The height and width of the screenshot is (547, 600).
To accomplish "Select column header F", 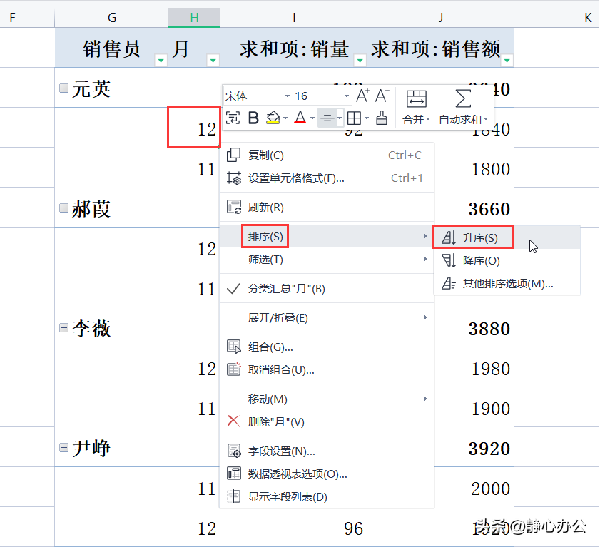I will pos(27,18).
